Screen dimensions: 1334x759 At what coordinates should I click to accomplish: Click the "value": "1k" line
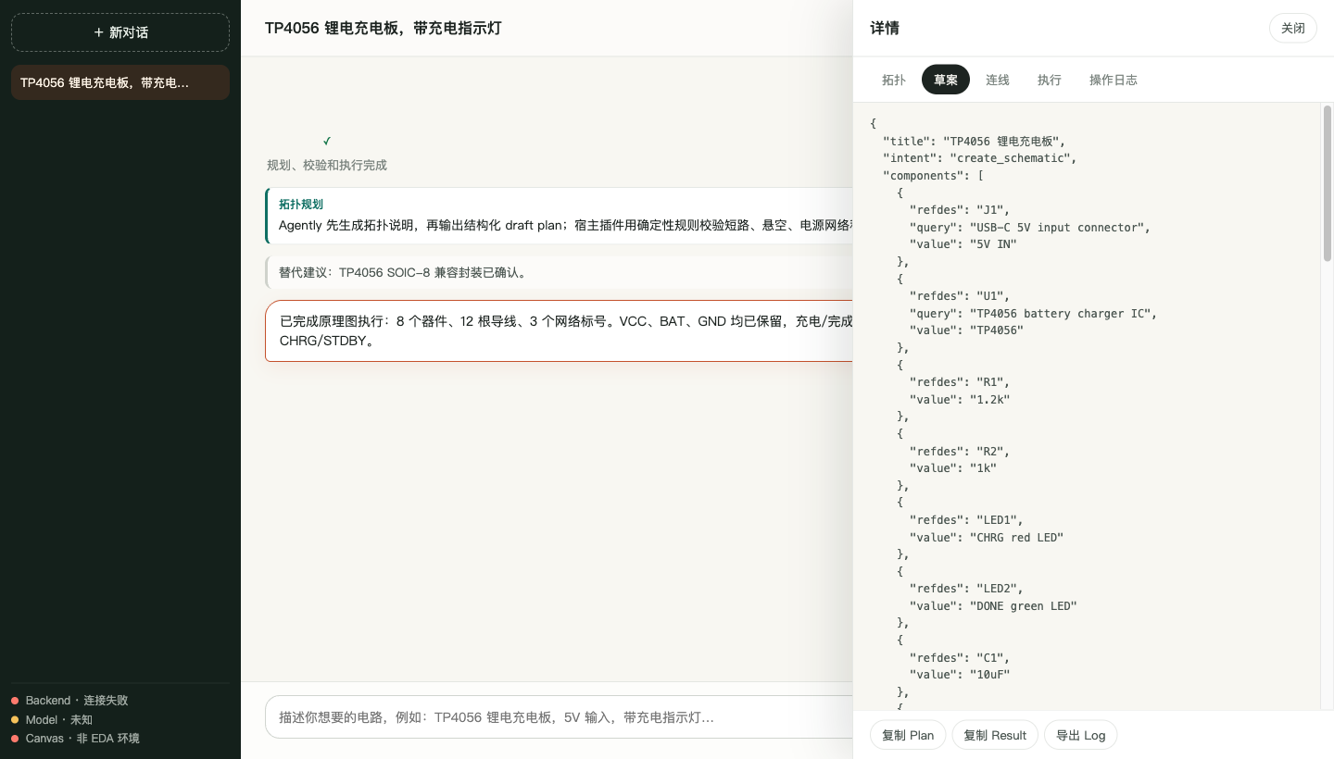953,468
